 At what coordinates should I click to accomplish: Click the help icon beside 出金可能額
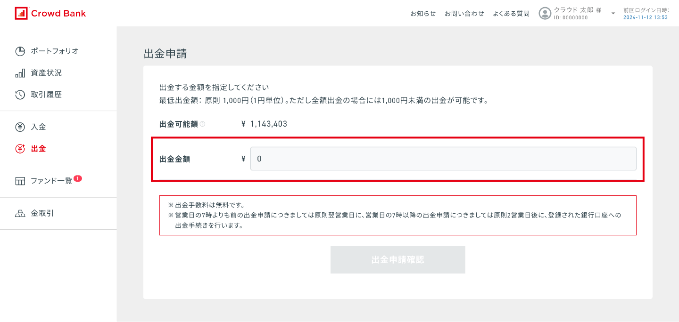[202, 124]
